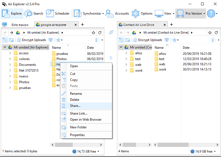The height and width of the screenshot is (157, 221).
Task: Click the Pro Version button
Action: [189, 13]
